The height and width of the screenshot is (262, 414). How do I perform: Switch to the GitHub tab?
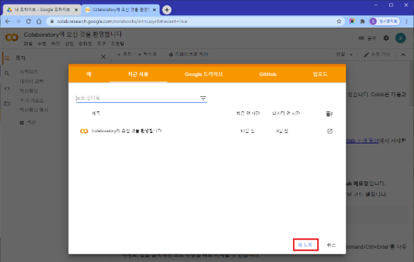coord(267,74)
